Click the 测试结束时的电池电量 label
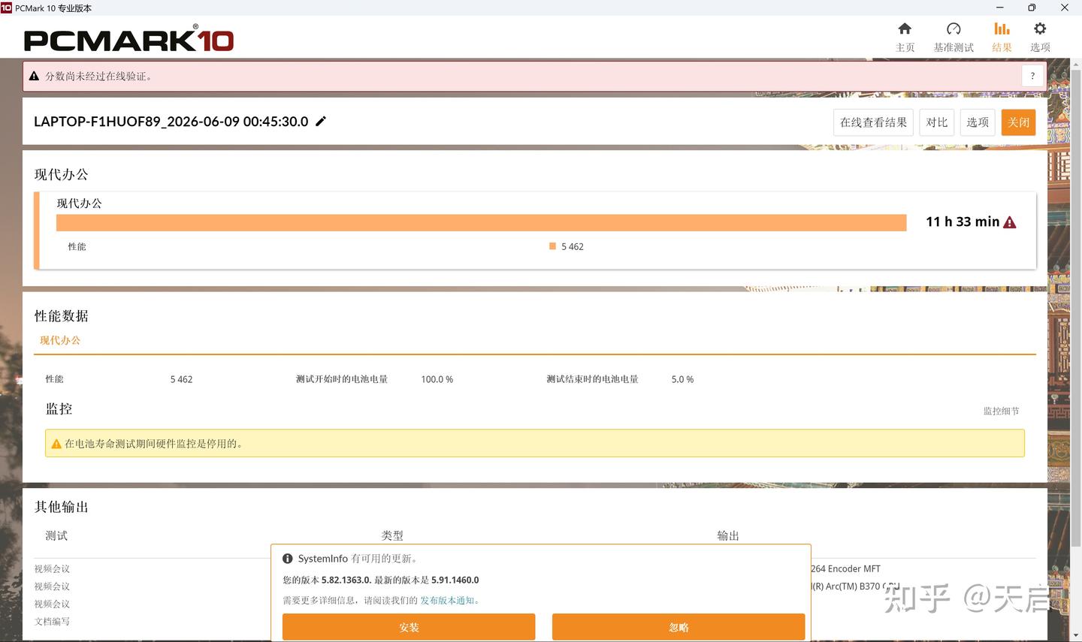 [592, 379]
